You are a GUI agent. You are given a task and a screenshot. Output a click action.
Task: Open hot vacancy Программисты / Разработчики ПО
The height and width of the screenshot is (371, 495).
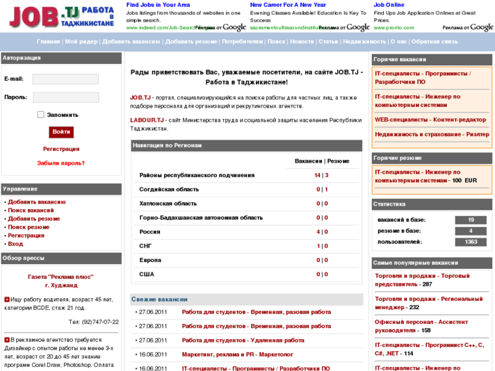point(423,78)
